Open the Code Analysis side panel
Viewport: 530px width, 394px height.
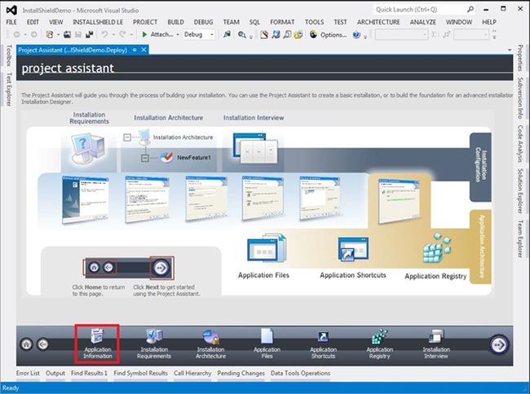tap(520, 144)
